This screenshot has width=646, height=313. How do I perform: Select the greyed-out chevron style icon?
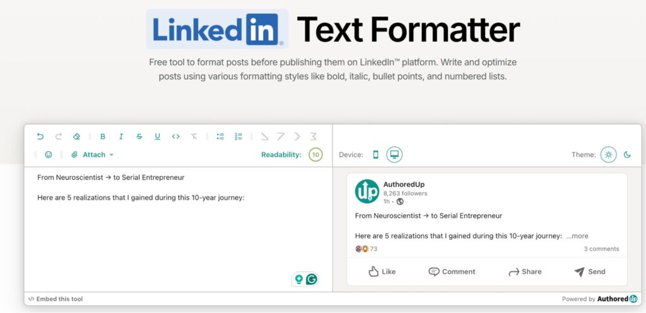click(x=297, y=136)
